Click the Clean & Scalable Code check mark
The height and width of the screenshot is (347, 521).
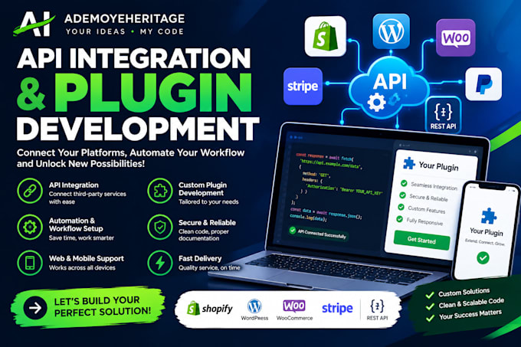(430, 306)
